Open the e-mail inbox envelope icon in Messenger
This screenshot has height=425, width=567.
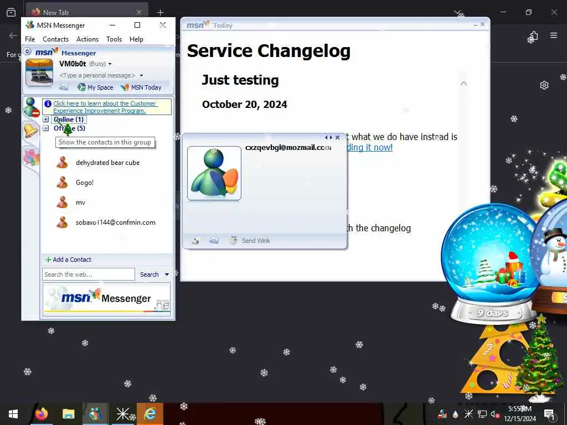pos(64,87)
